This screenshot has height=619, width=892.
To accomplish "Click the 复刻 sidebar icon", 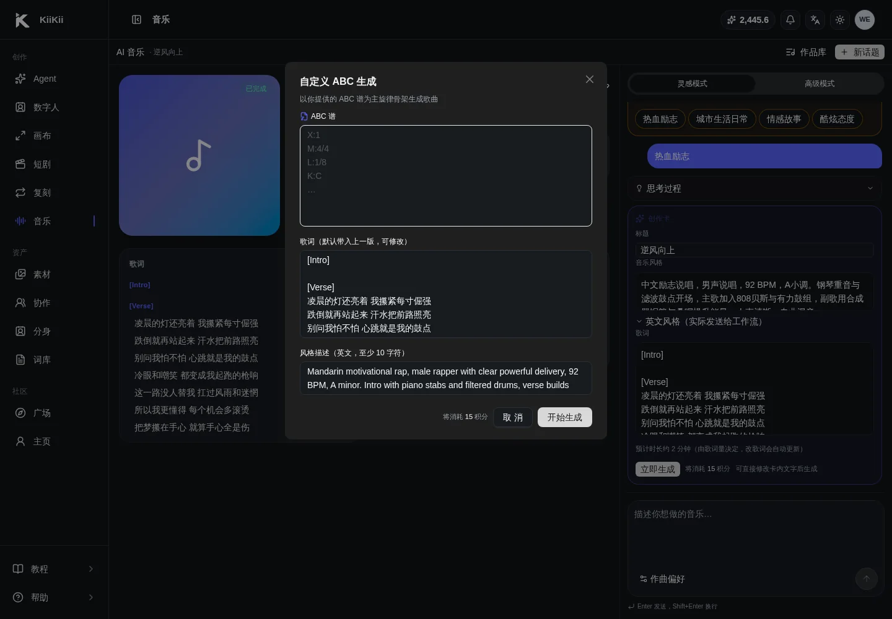I will [20, 193].
